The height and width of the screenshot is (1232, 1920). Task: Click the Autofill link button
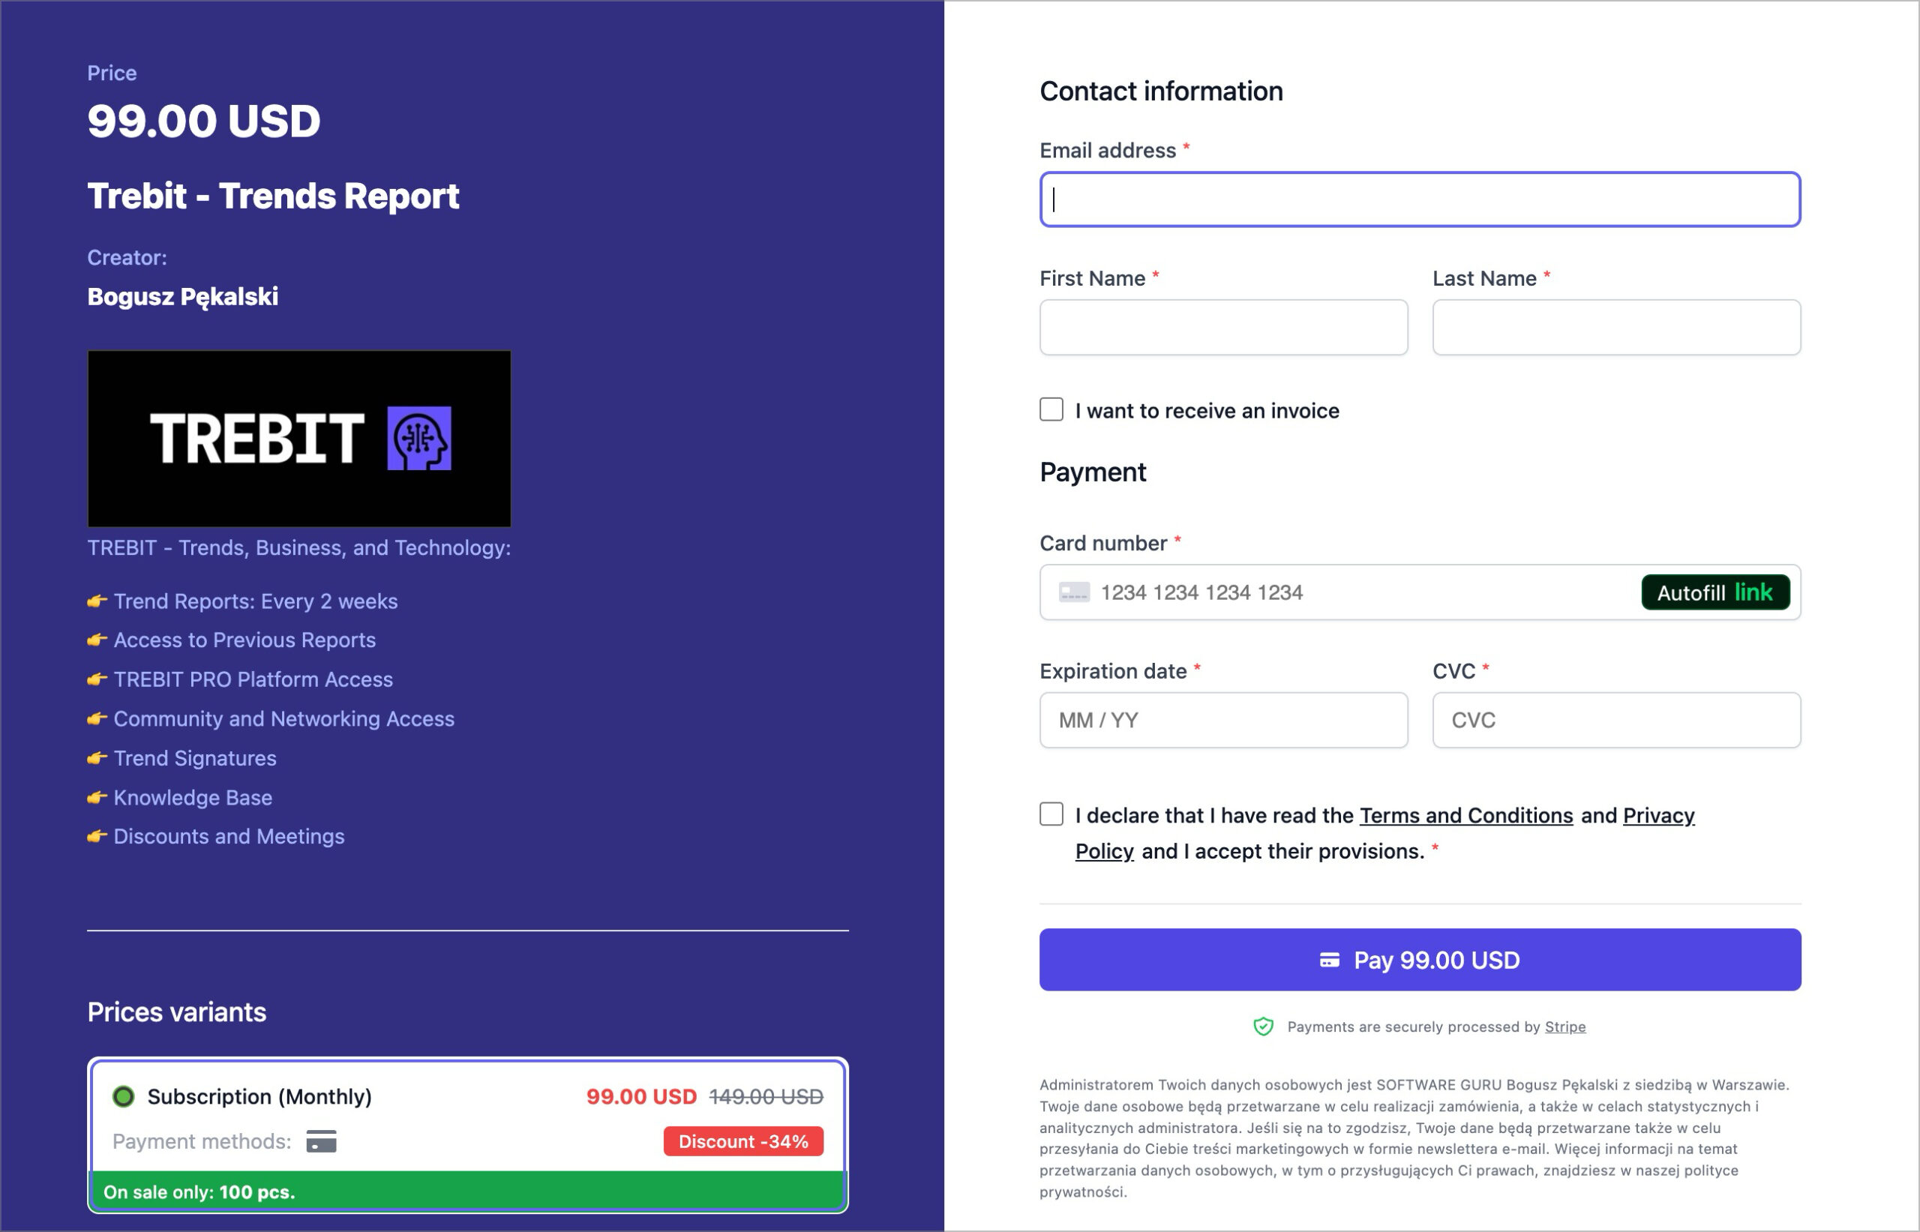point(1714,593)
